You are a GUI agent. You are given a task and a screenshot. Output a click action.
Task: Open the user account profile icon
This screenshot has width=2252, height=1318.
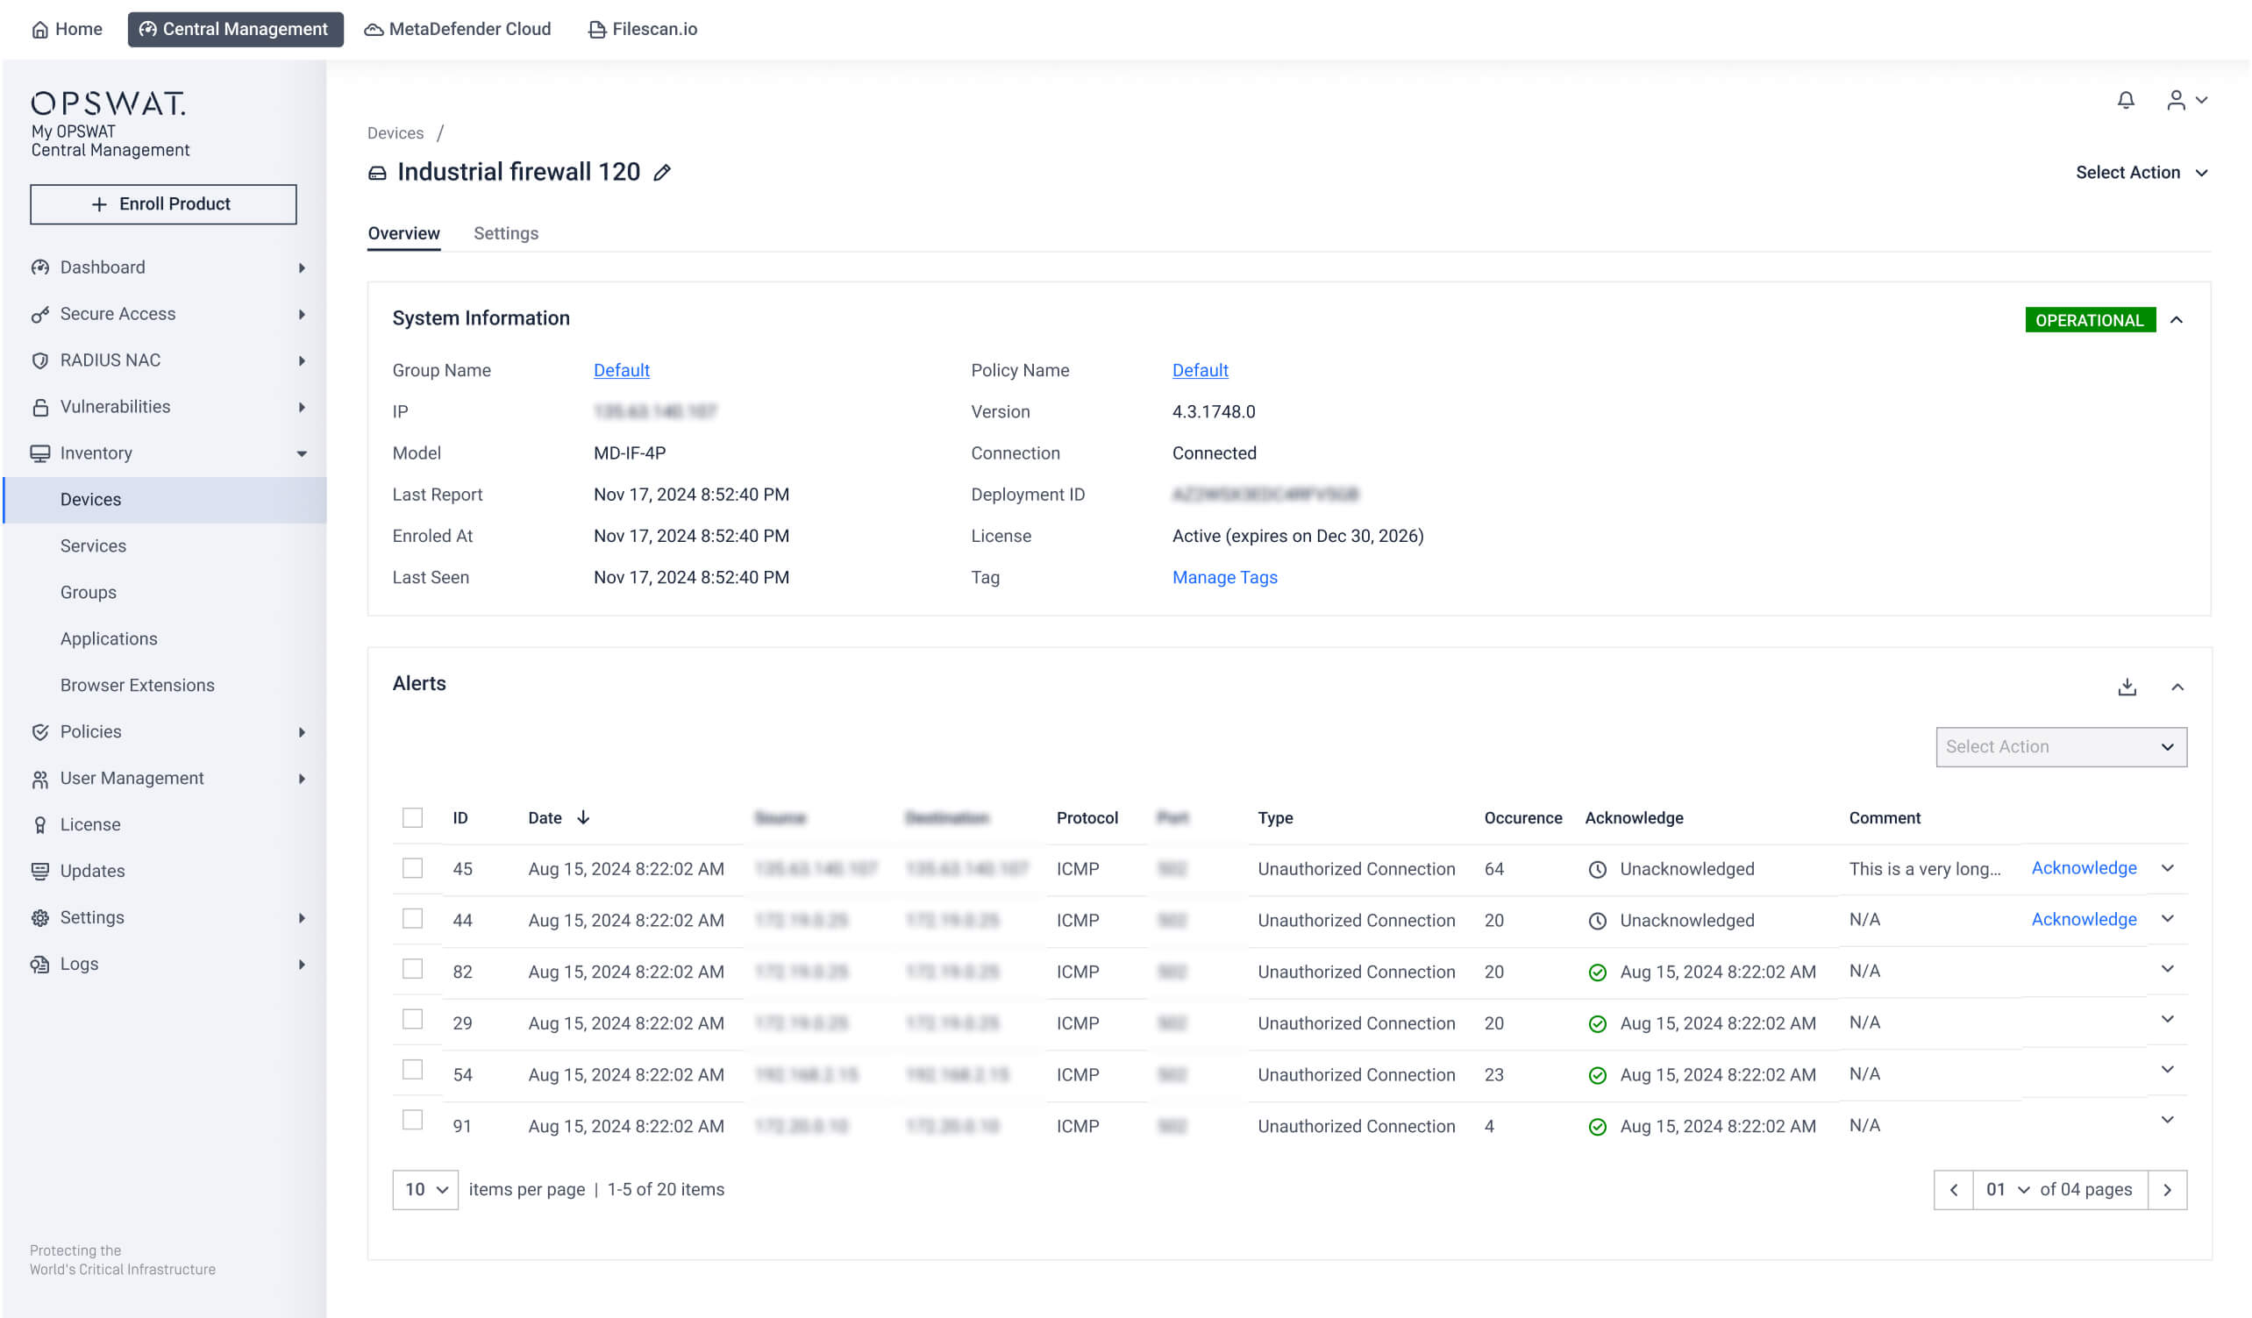point(2175,100)
